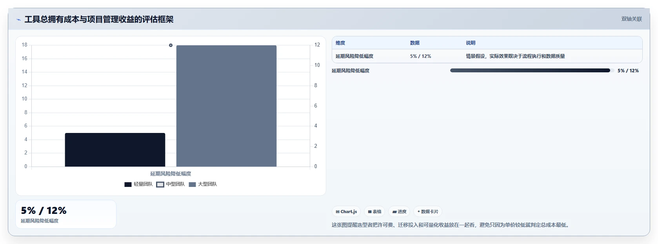The height and width of the screenshot is (244, 658).
Task: Click the x-axis label 延期风险降低幅度
Action: click(171, 174)
